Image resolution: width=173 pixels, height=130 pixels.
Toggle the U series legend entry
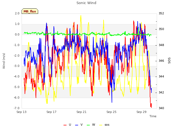click(67, 125)
